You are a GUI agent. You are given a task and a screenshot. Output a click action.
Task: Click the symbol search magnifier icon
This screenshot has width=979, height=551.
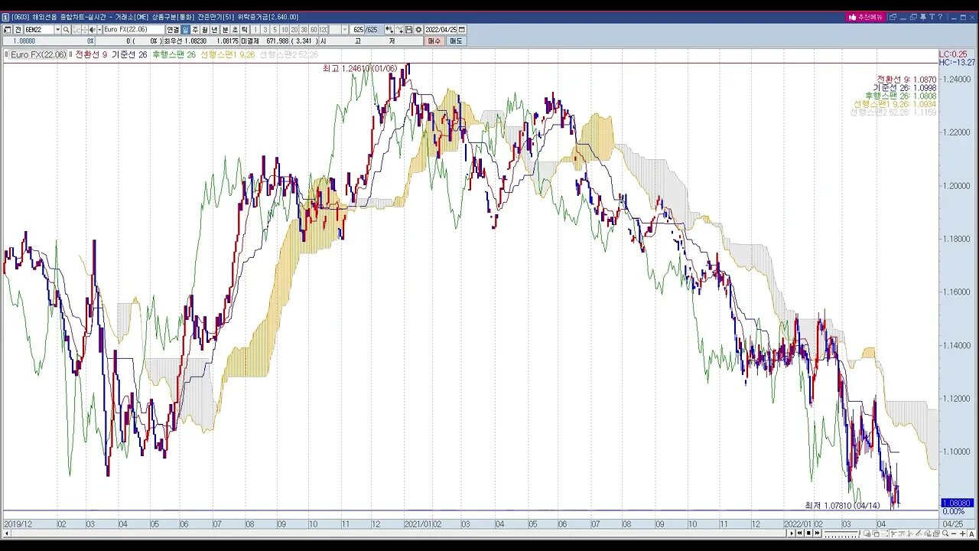pyautogui.click(x=67, y=30)
